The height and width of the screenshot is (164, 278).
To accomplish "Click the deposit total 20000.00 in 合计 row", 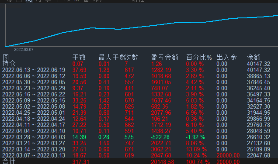I will point(228,162).
